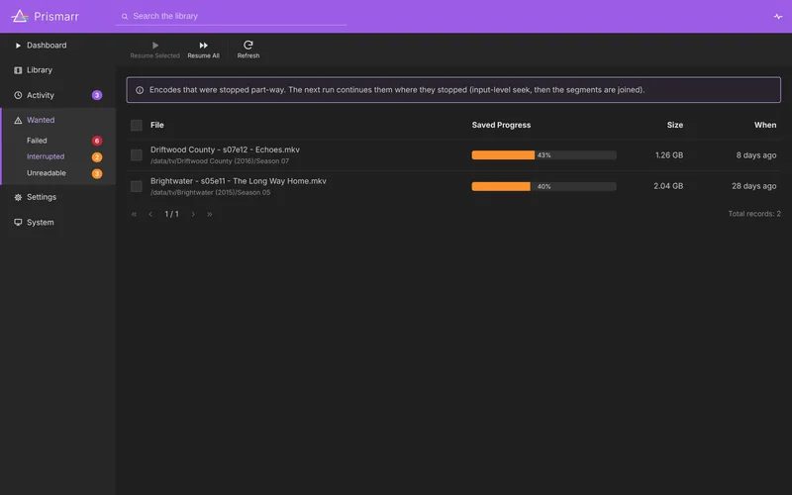Click the 28 days ago cell

[x=754, y=186]
